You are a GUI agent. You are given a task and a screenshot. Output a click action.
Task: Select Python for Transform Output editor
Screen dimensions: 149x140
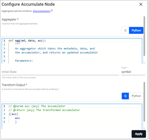(136, 96)
